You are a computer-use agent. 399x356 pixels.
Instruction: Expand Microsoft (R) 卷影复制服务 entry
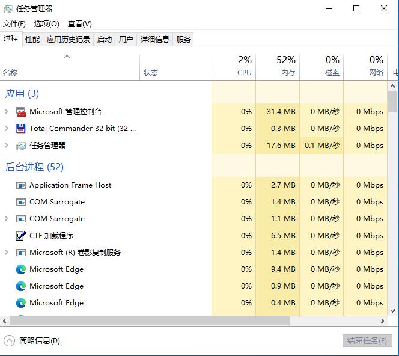pyautogui.click(x=7, y=253)
